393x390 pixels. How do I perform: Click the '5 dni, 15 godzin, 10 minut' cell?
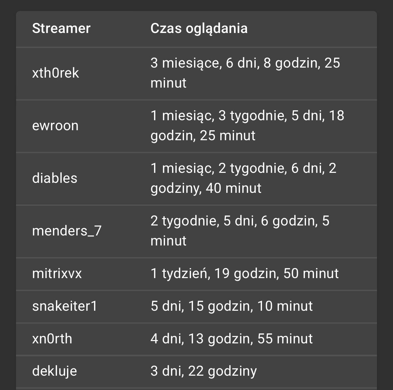[x=231, y=306]
